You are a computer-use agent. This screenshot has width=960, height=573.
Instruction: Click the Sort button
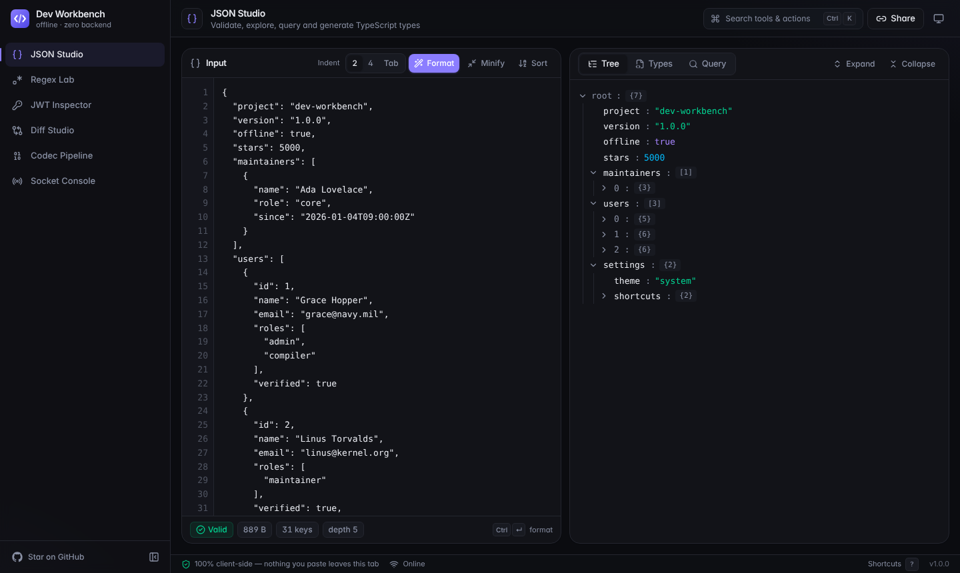[533, 63]
